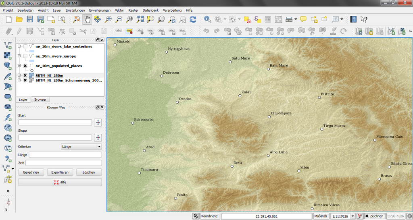Enable the ne_10m_rivers_europe layer checkbox
Viewport: 413px width, 220px height.
pos(25,56)
